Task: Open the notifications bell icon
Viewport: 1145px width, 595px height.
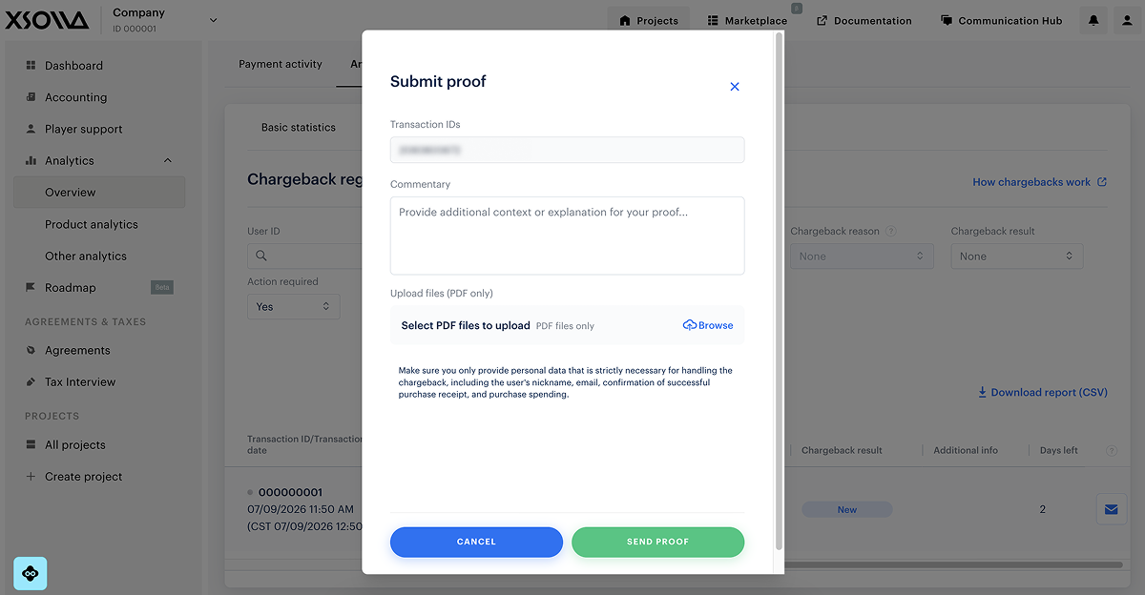Action: click(1093, 21)
